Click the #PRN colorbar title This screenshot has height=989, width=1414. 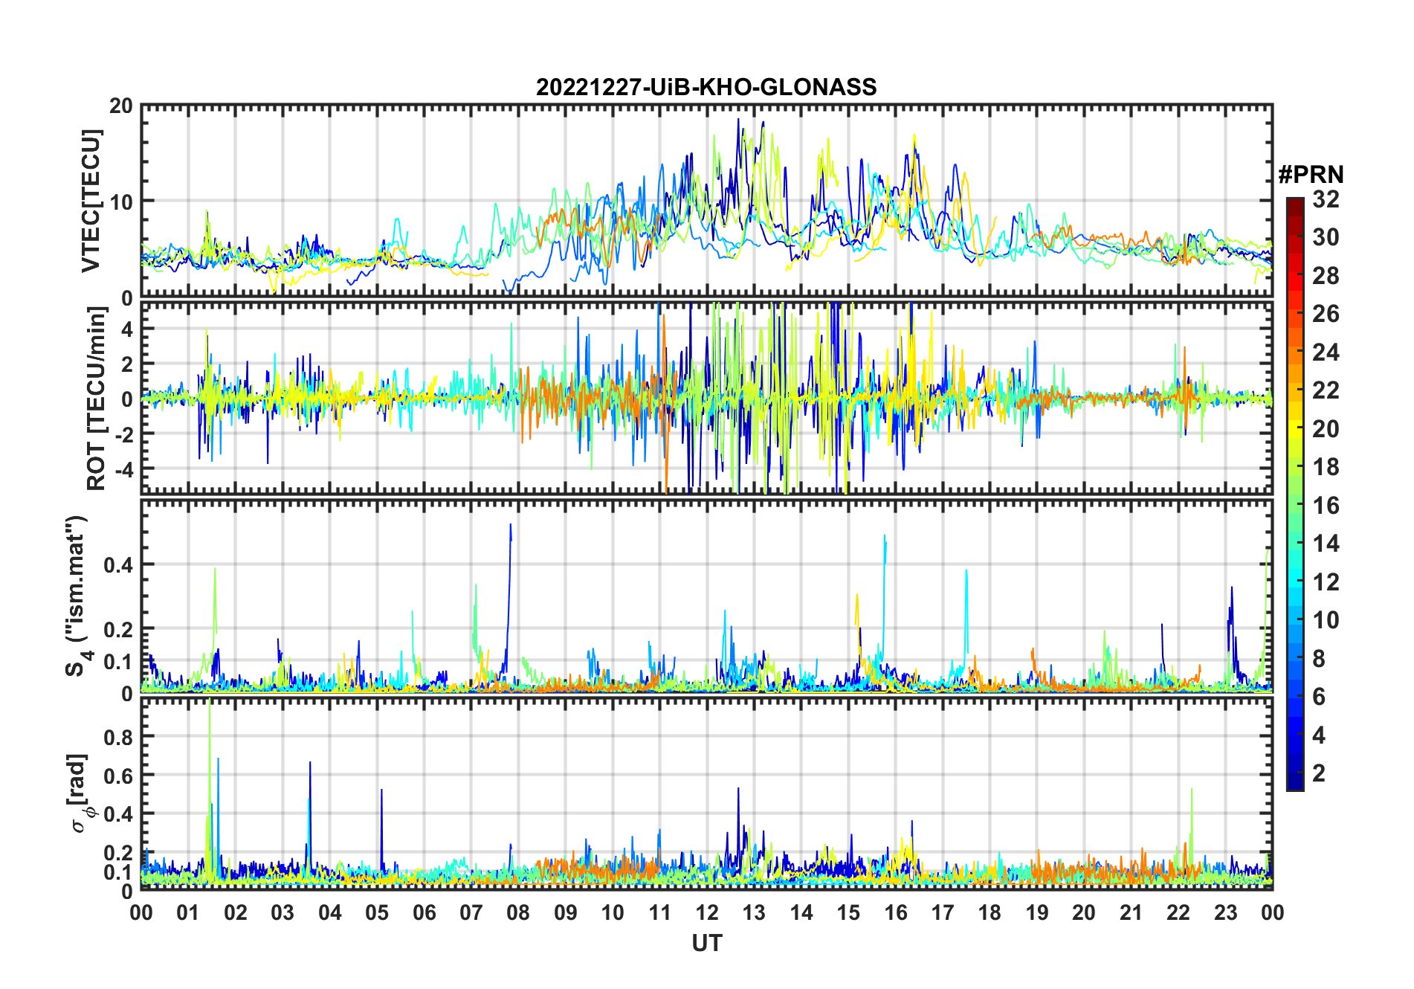pyautogui.click(x=1311, y=175)
